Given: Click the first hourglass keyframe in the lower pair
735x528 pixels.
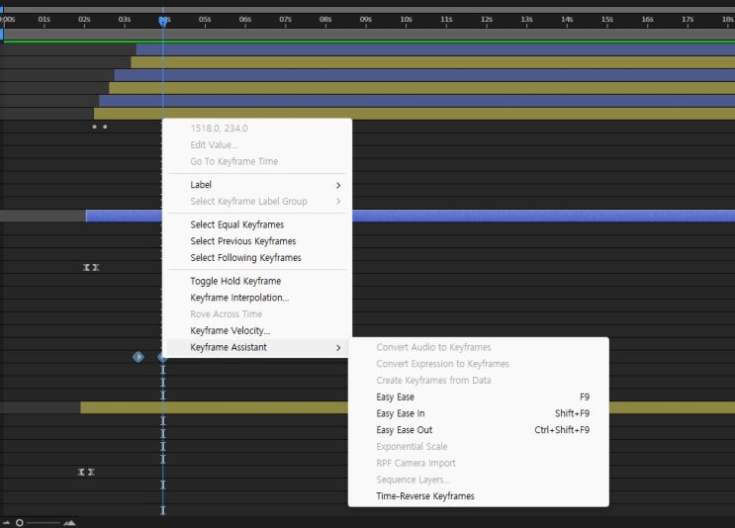Looking at the screenshot, I should click(x=81, y=472).
